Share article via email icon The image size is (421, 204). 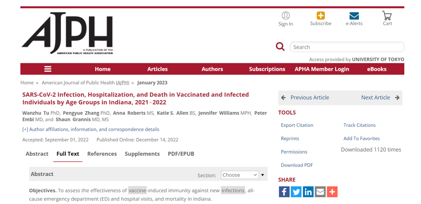click(x=320, y=192)
